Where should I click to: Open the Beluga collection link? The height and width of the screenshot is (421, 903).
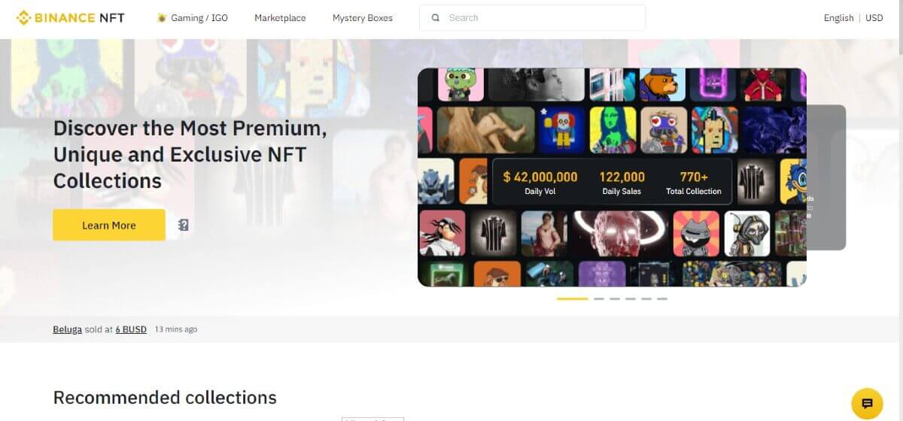pos(67,329)
